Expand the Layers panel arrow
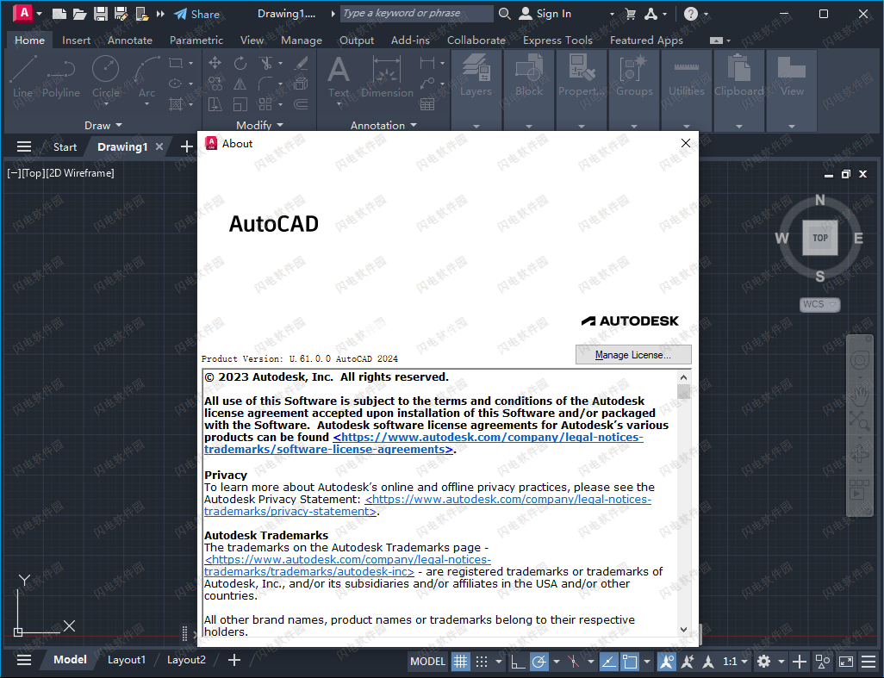884x678 pixels. [476, 127]
